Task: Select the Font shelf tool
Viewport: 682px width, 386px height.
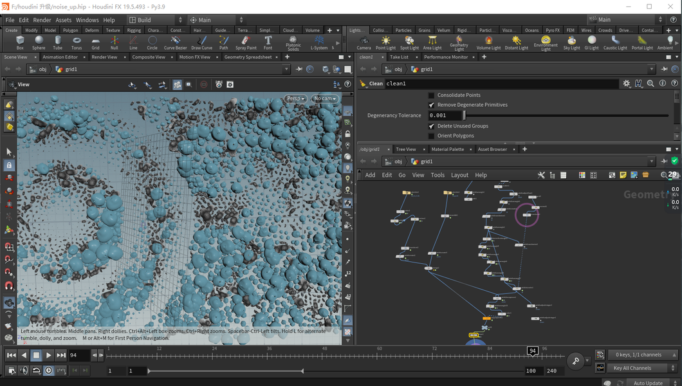Action: [x=268, y=42]
